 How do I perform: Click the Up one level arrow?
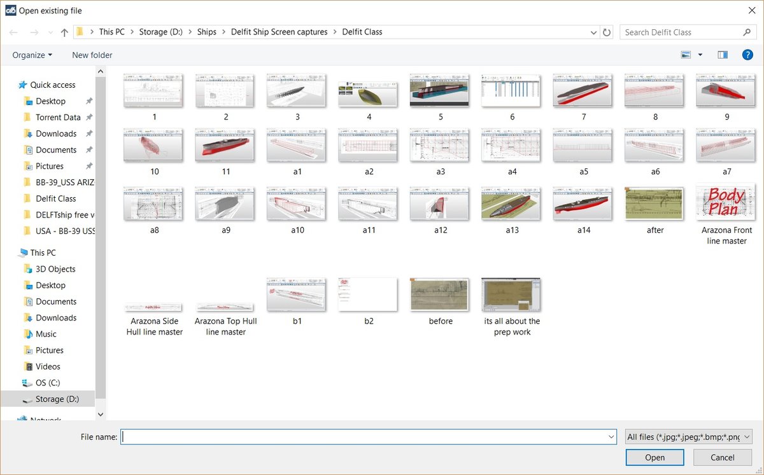tap(64, 32)
